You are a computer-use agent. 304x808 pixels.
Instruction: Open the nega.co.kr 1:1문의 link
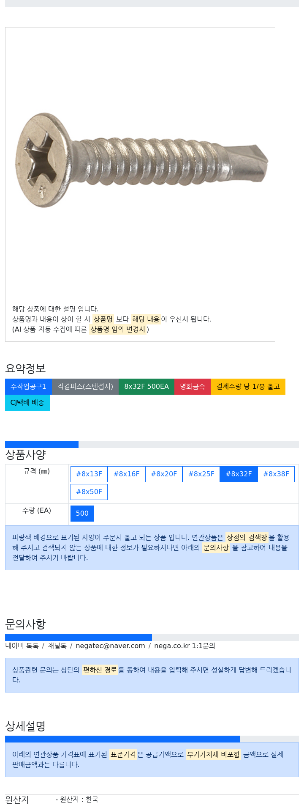coord(185,646)
